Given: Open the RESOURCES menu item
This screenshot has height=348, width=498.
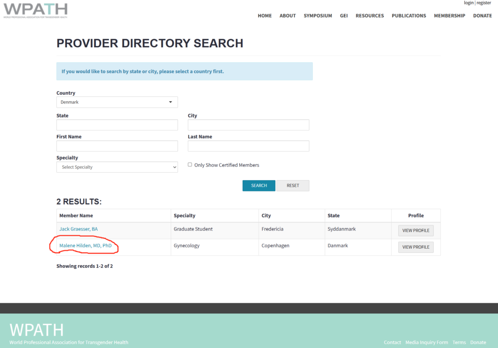Looking at the screenshot, I should pyautogui.click(x=370, y=16).
